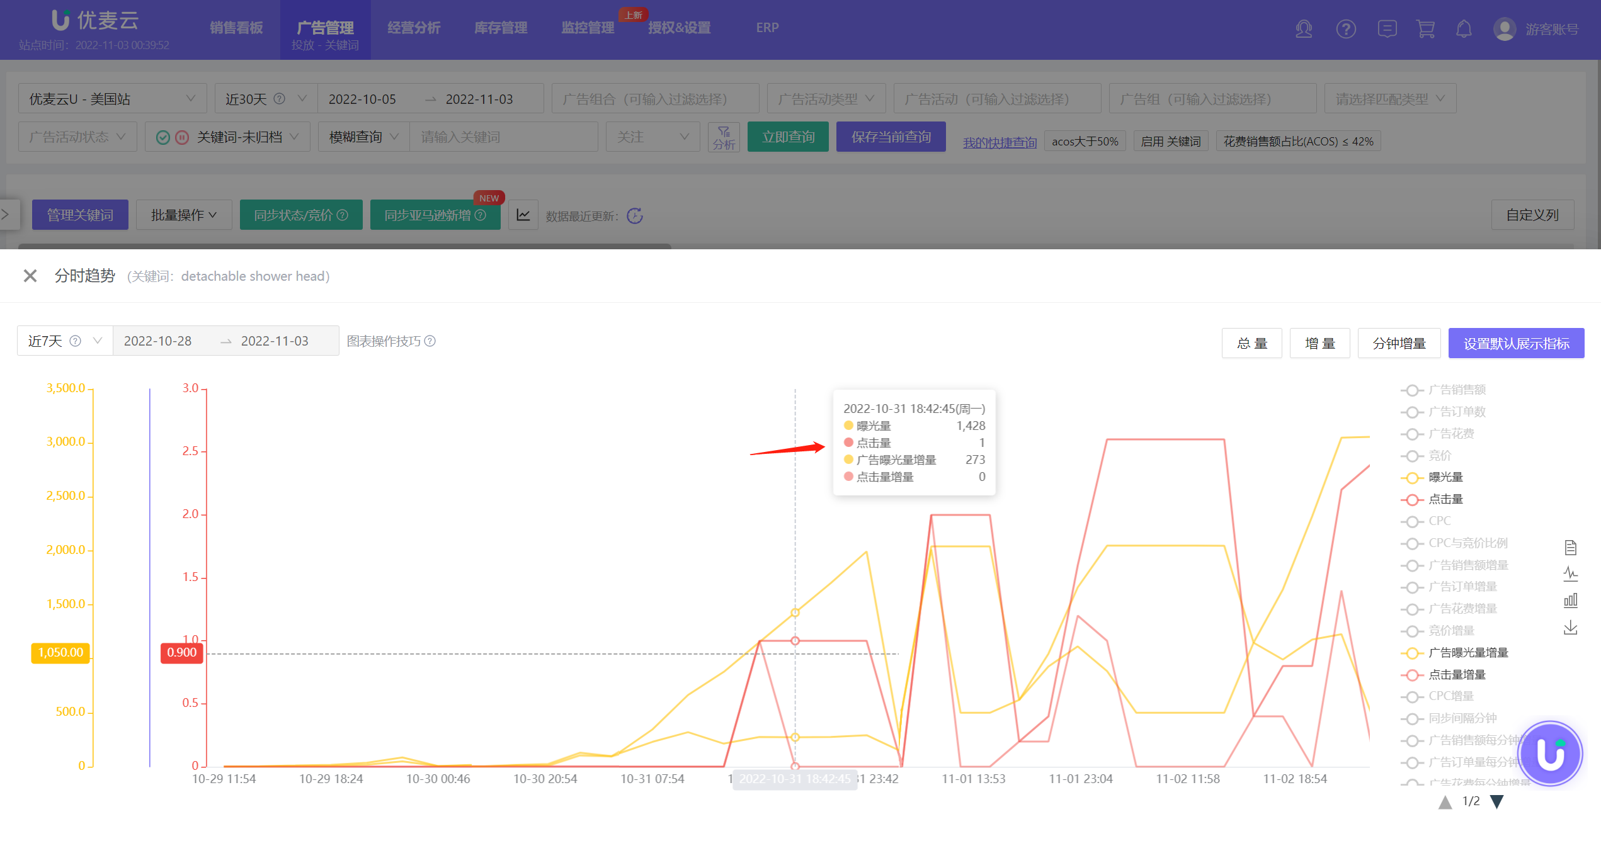1601x858 pixels.
Task: Refresh the 数据最近更新 sync icon
Action: coord(635,216)
